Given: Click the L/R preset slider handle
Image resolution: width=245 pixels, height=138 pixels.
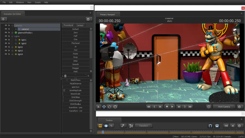Looking at the screenshot, I should [x=65, y=76].
